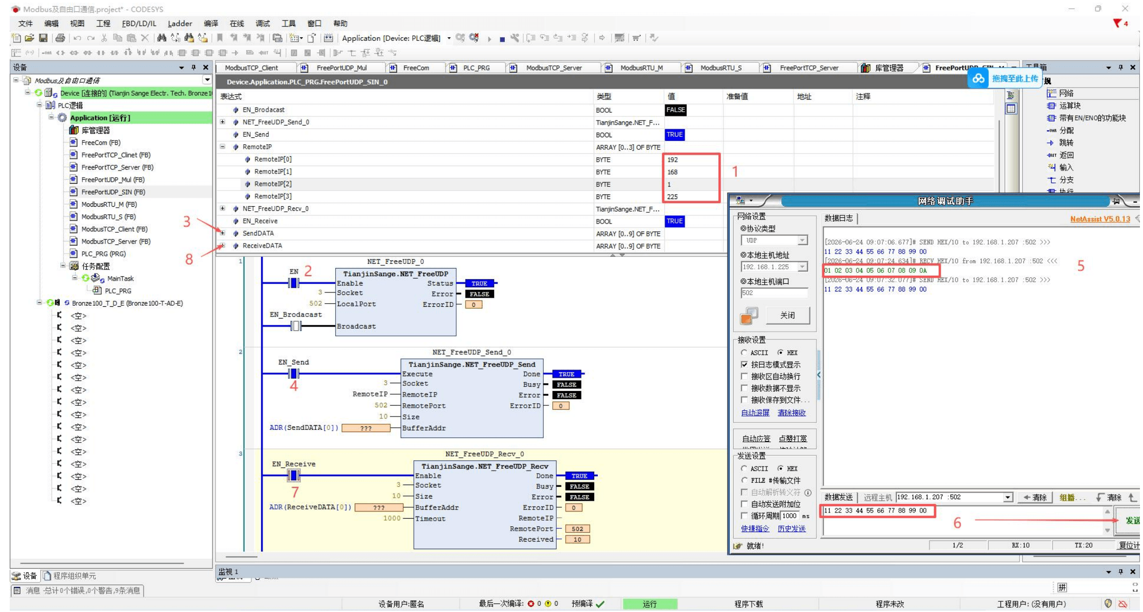Image resolution: width=1143 pixels, height=612 pixels.
Task: Click the Insert Coil ladder icon
Action: pos(60,53)
